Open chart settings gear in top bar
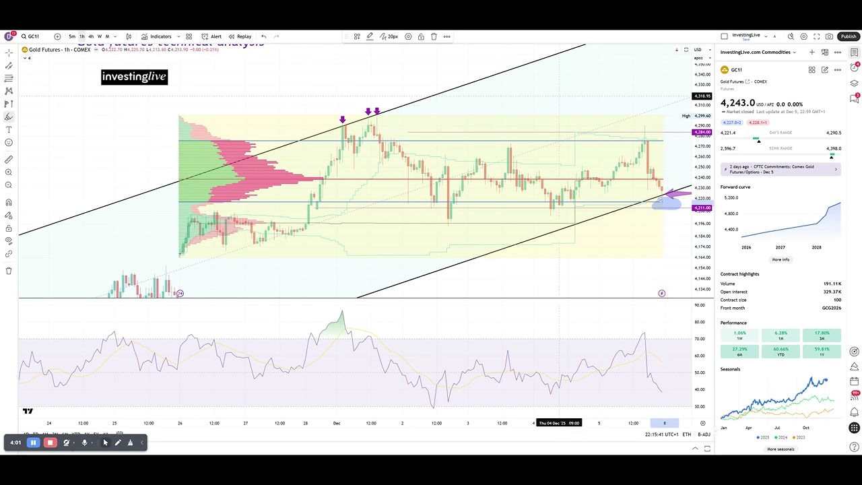 [803, 36]
